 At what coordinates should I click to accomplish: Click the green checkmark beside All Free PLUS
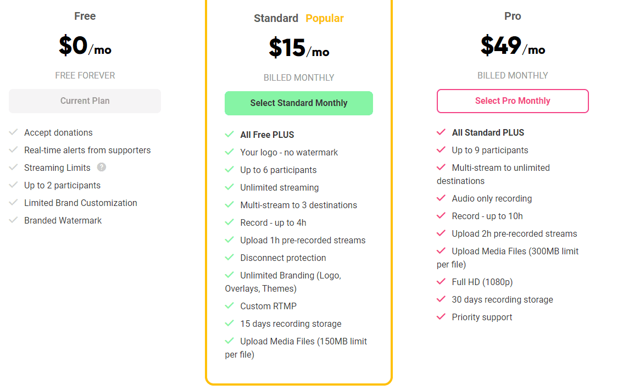230,135
